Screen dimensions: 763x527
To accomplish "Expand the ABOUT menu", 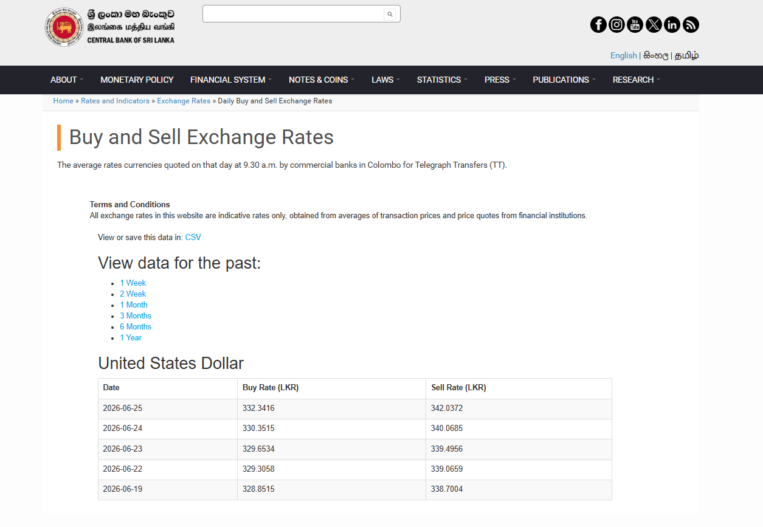I will (x=67, y=80).
